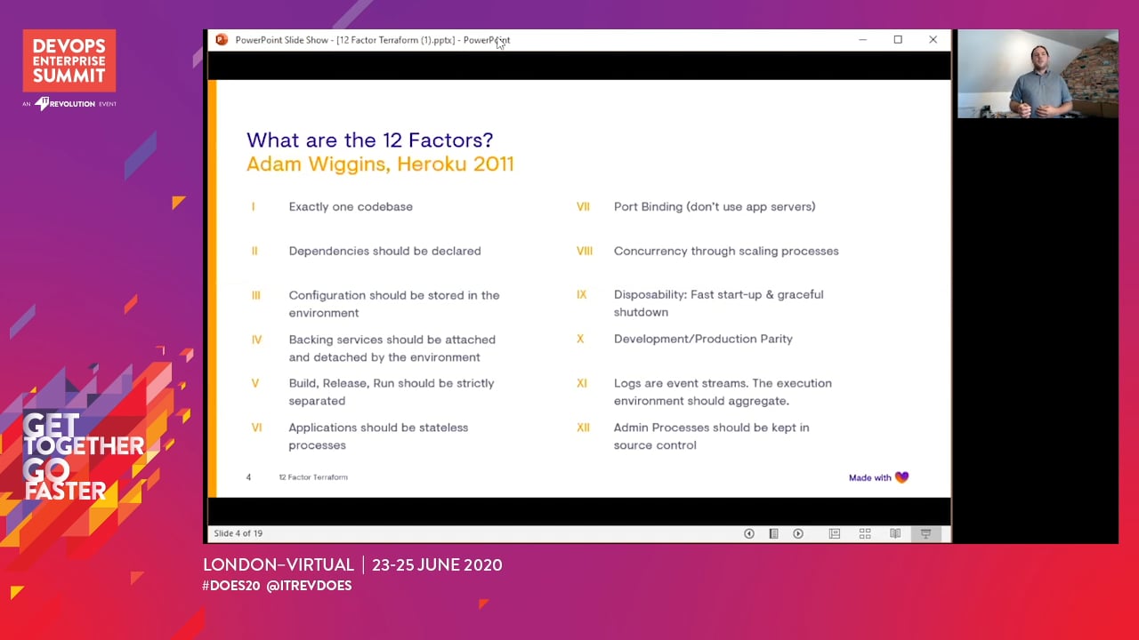Click the Roman numeral IV marker
1139x640 pixels.
point(256,340)
